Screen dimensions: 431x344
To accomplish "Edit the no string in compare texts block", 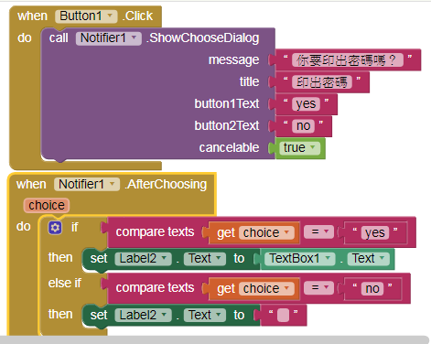I will point(372,289).
